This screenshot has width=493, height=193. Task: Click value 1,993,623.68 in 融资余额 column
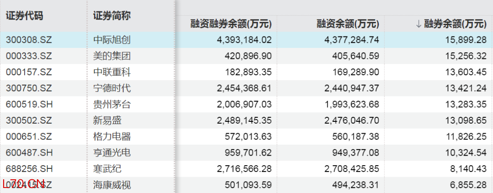pos(352,104)
